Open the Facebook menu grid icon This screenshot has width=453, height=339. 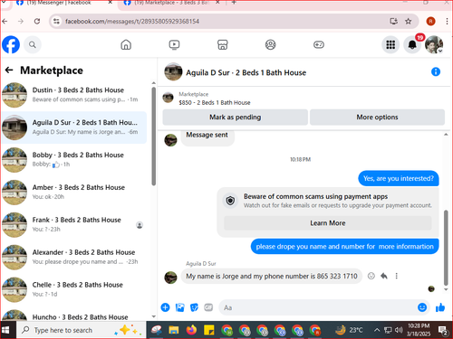[x=390, y=44]
